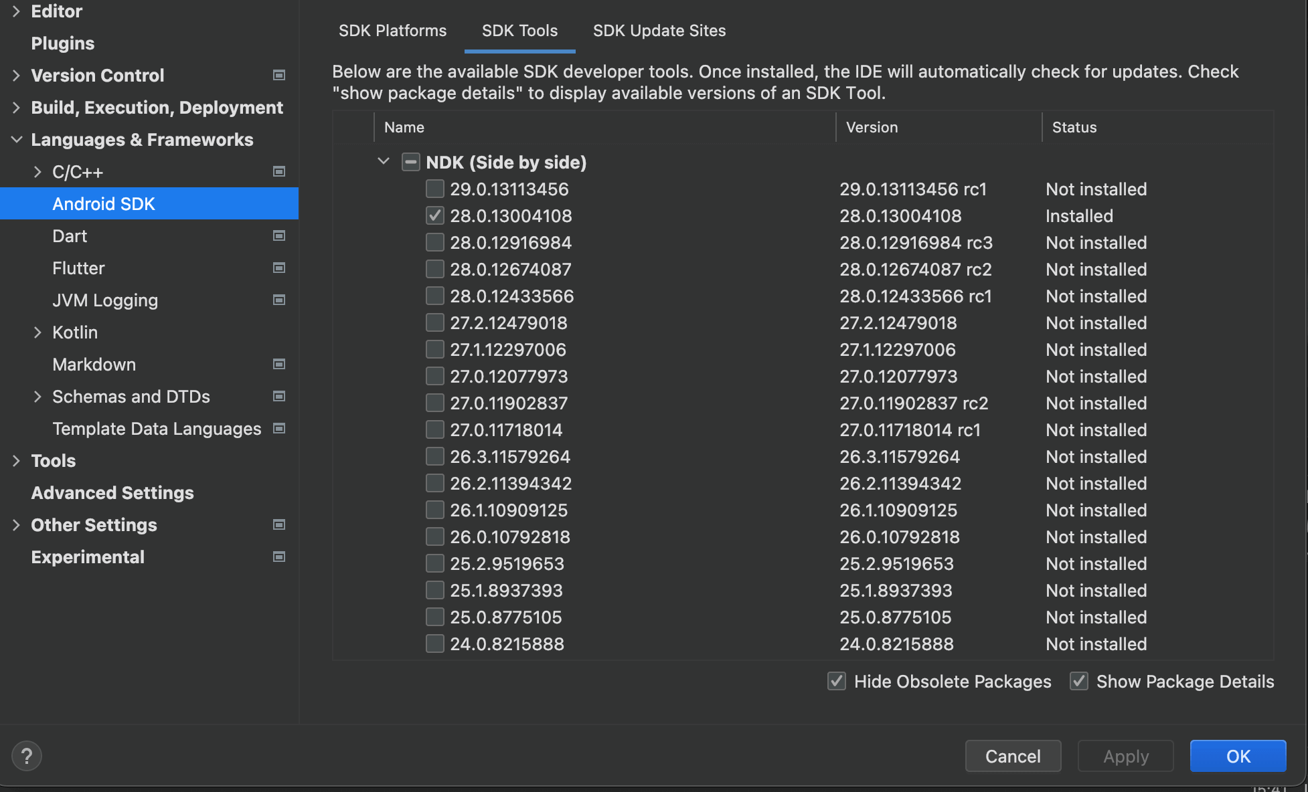Click the Cancel button

(x=1013, y=756)
